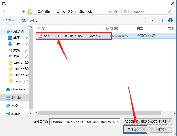The image size is (177, 136).
Task: Click the search magnifier icon
Action: click(x=170, y=12)
